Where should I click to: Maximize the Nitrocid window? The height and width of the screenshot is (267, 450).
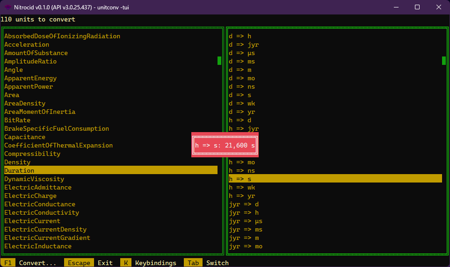[x=417, y=7]
